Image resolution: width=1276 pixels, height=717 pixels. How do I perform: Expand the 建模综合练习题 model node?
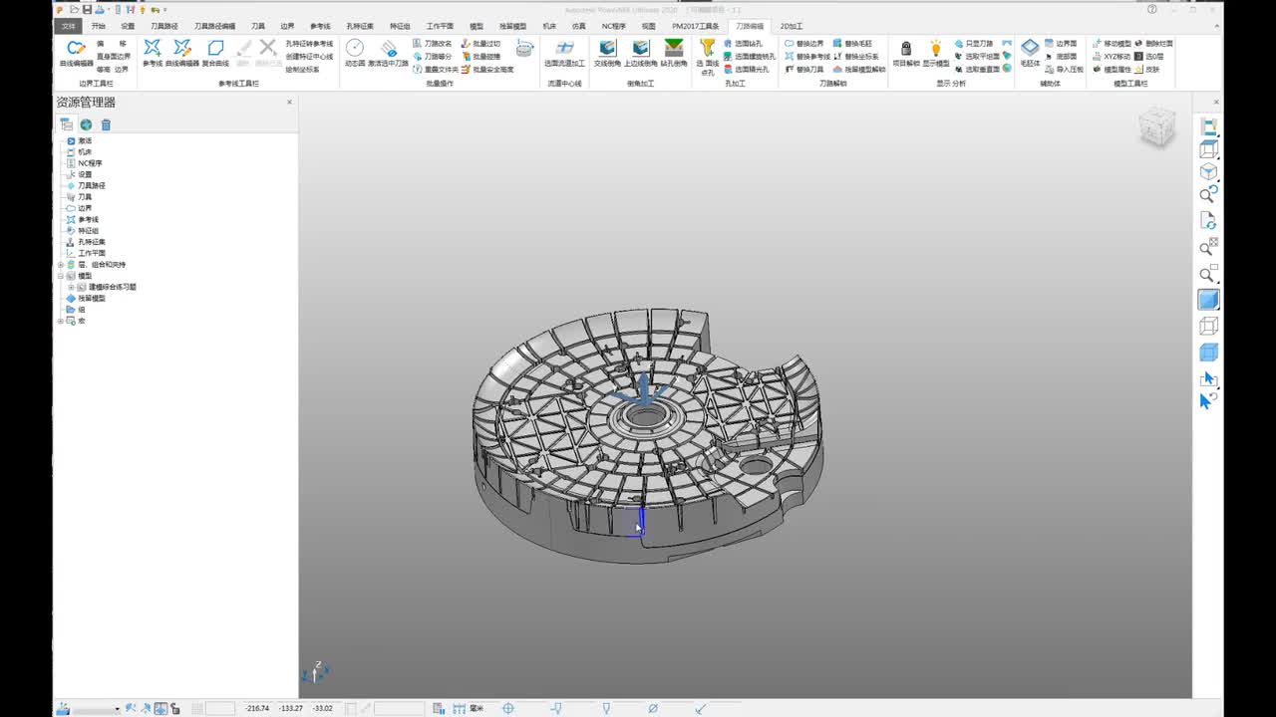pos(71,287)
